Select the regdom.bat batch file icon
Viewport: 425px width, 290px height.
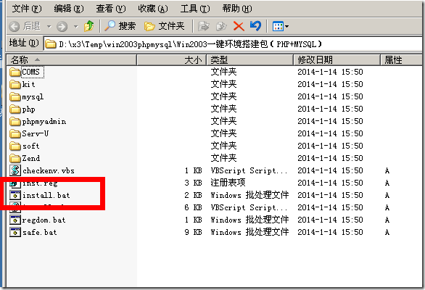click(x=15, y=220)
